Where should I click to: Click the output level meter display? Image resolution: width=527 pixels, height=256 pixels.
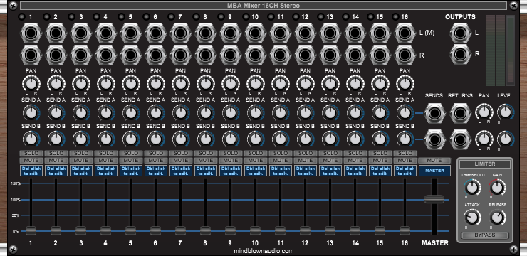point(501,50)
